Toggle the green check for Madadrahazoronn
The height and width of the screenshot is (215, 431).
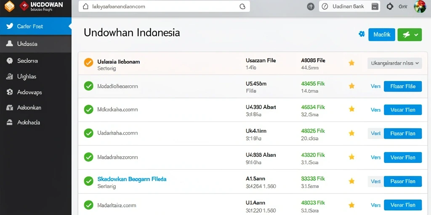(x=88, y=157)
